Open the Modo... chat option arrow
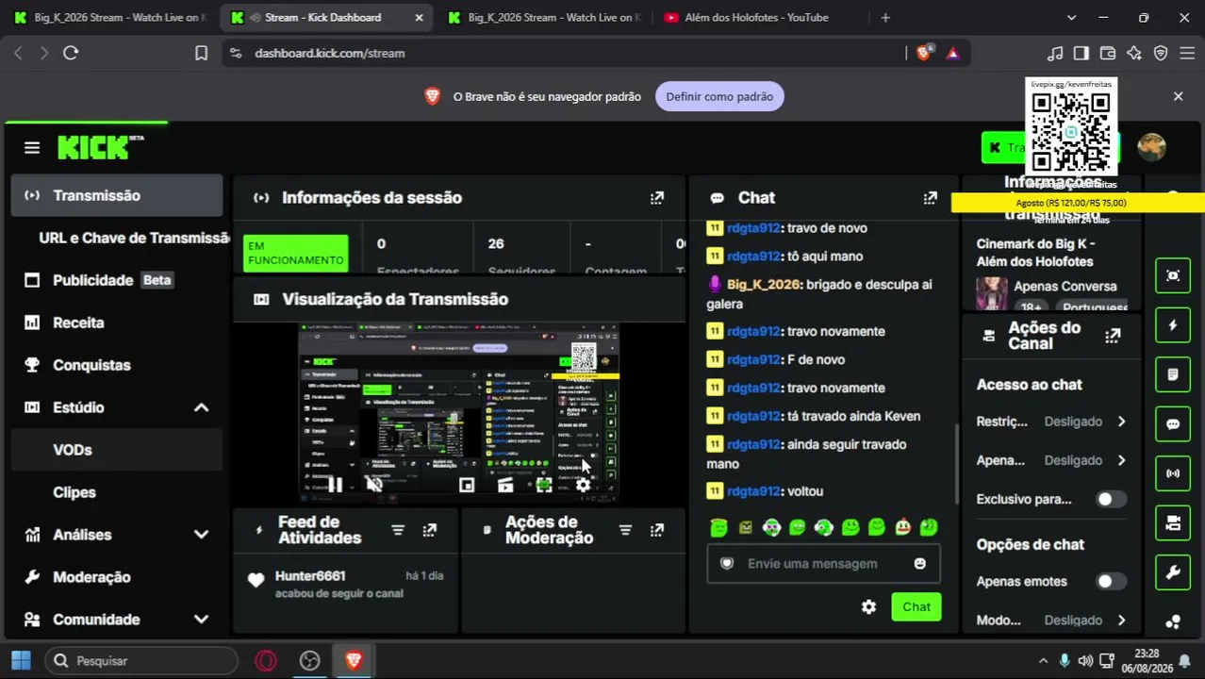The height and width of the screenshot is (679, 1205). tap(1121, 620)
